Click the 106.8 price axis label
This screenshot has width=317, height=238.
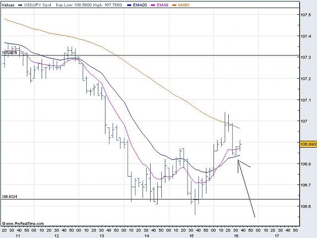tap(305, 164)
